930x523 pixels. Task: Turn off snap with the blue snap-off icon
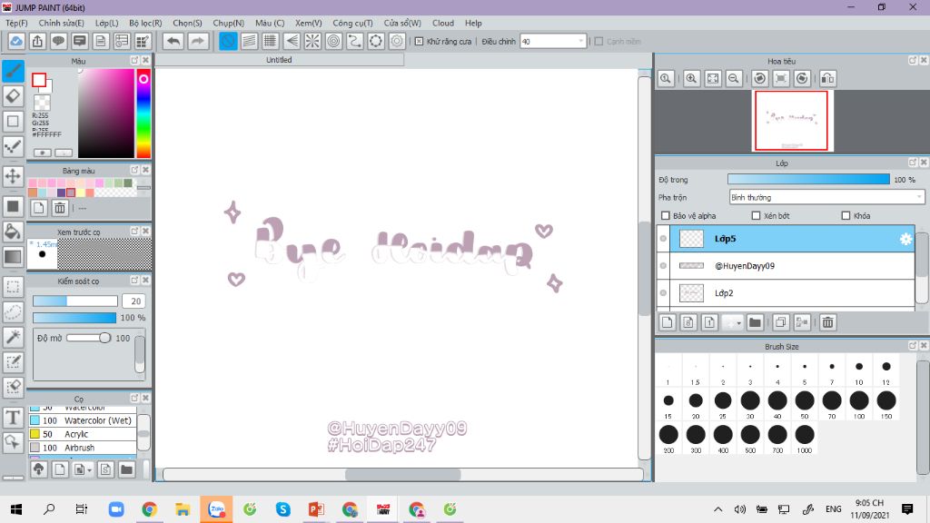(228, 41)
